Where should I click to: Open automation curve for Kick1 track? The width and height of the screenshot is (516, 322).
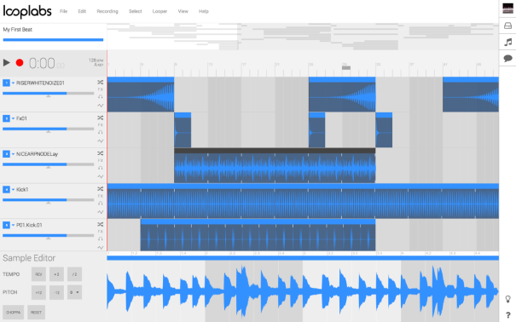tap(101, 212)
